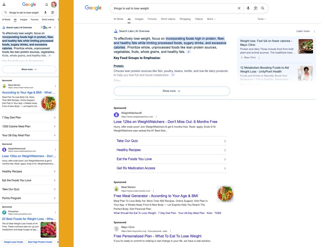Open three-dot menu next to diet.mayoclinic.org ad
Viewport: 321px width, 247px height.
[x=170, y=231]
